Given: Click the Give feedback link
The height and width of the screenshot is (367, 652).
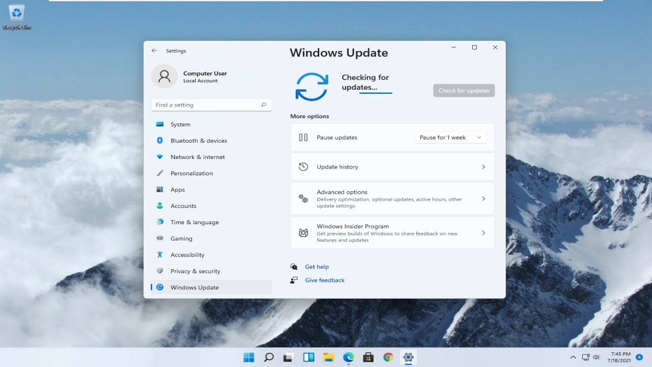Looking at the screenshot, I should [324, 280].
